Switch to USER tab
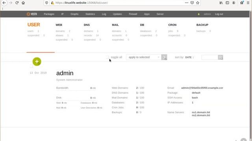This screenshot has height=141, width=252. point(33,25)
